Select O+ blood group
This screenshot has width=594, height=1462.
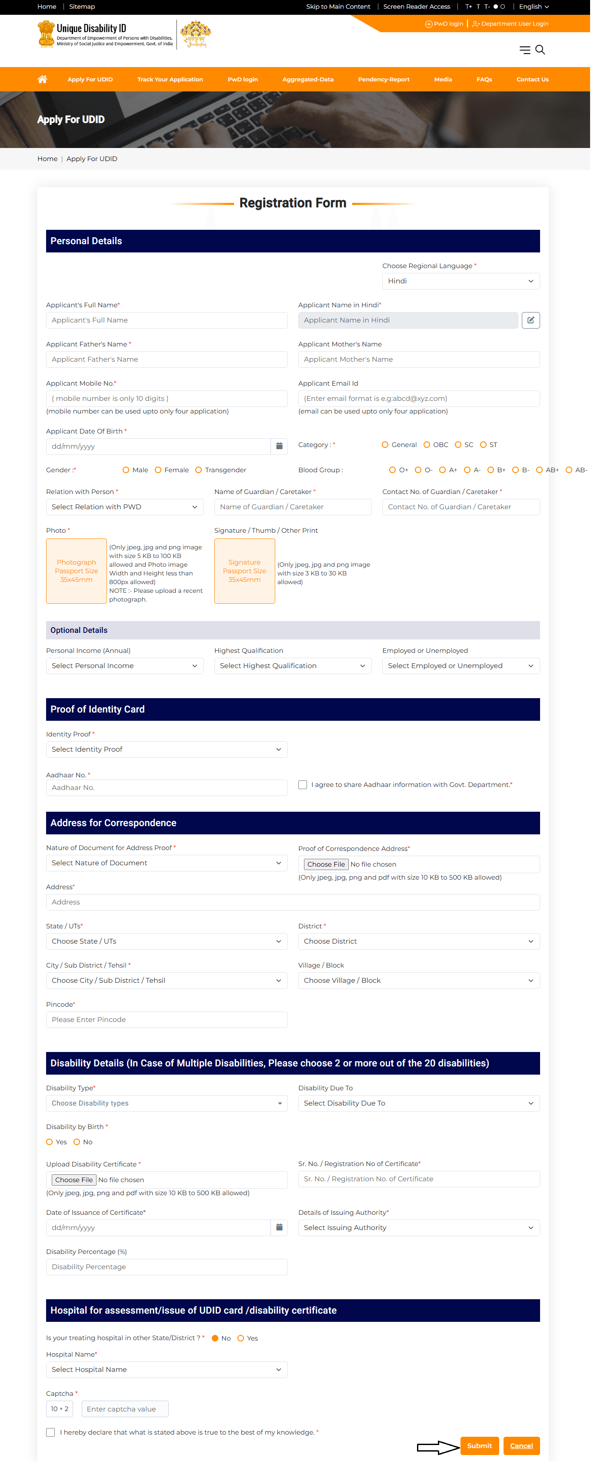tap(392, 470)
